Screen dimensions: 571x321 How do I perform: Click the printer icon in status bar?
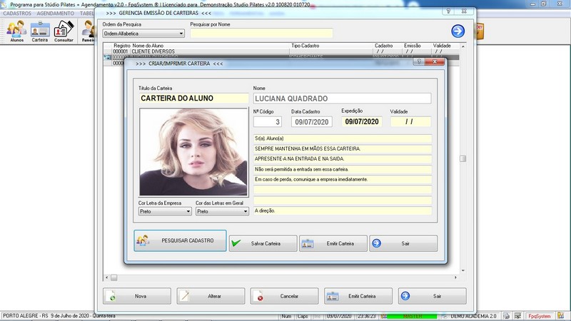(x=506, y=316)
